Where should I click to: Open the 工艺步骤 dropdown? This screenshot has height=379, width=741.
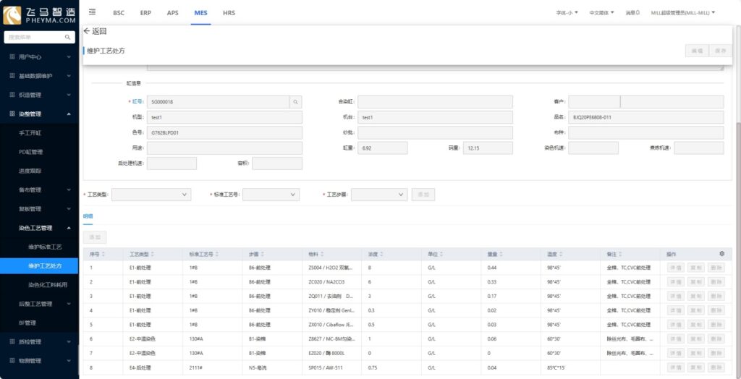pos(379,195)
